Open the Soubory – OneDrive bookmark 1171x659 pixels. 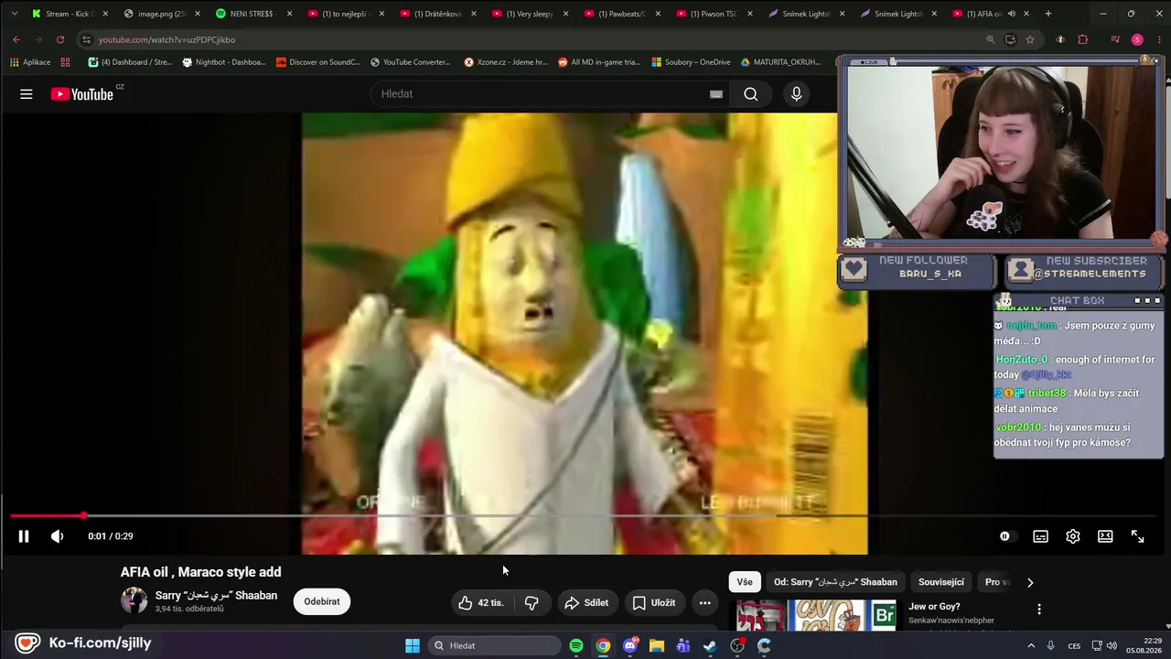pyautogui.click(x=691, y=62)
